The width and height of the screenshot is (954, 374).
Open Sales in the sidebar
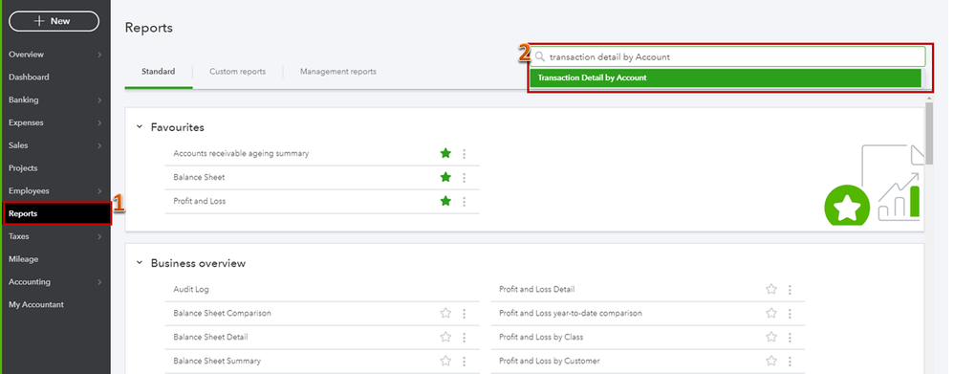pyautogui.click(x=18, y=145)
